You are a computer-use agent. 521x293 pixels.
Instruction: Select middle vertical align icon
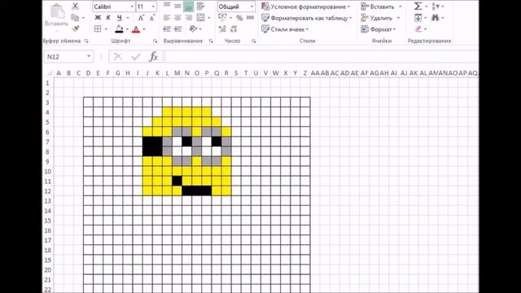click(x=177, y=6)
